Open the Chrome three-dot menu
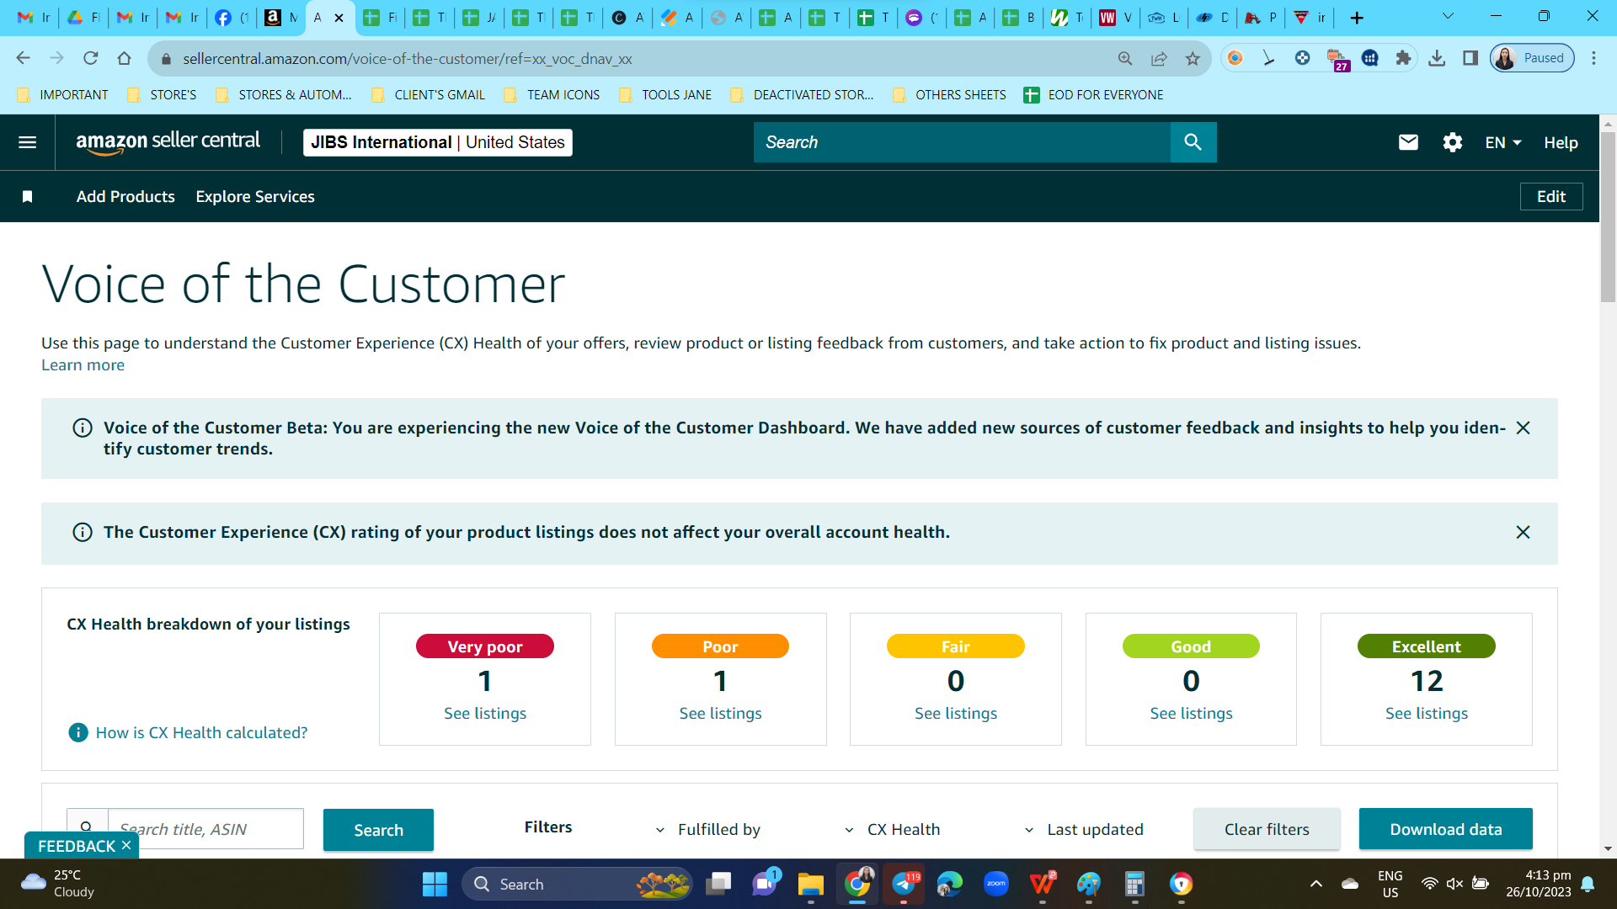Screen dimensions: 1617x909 click(x=1593, y=58)
